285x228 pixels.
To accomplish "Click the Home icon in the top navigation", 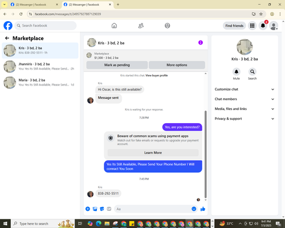I will tap(114, 26).
